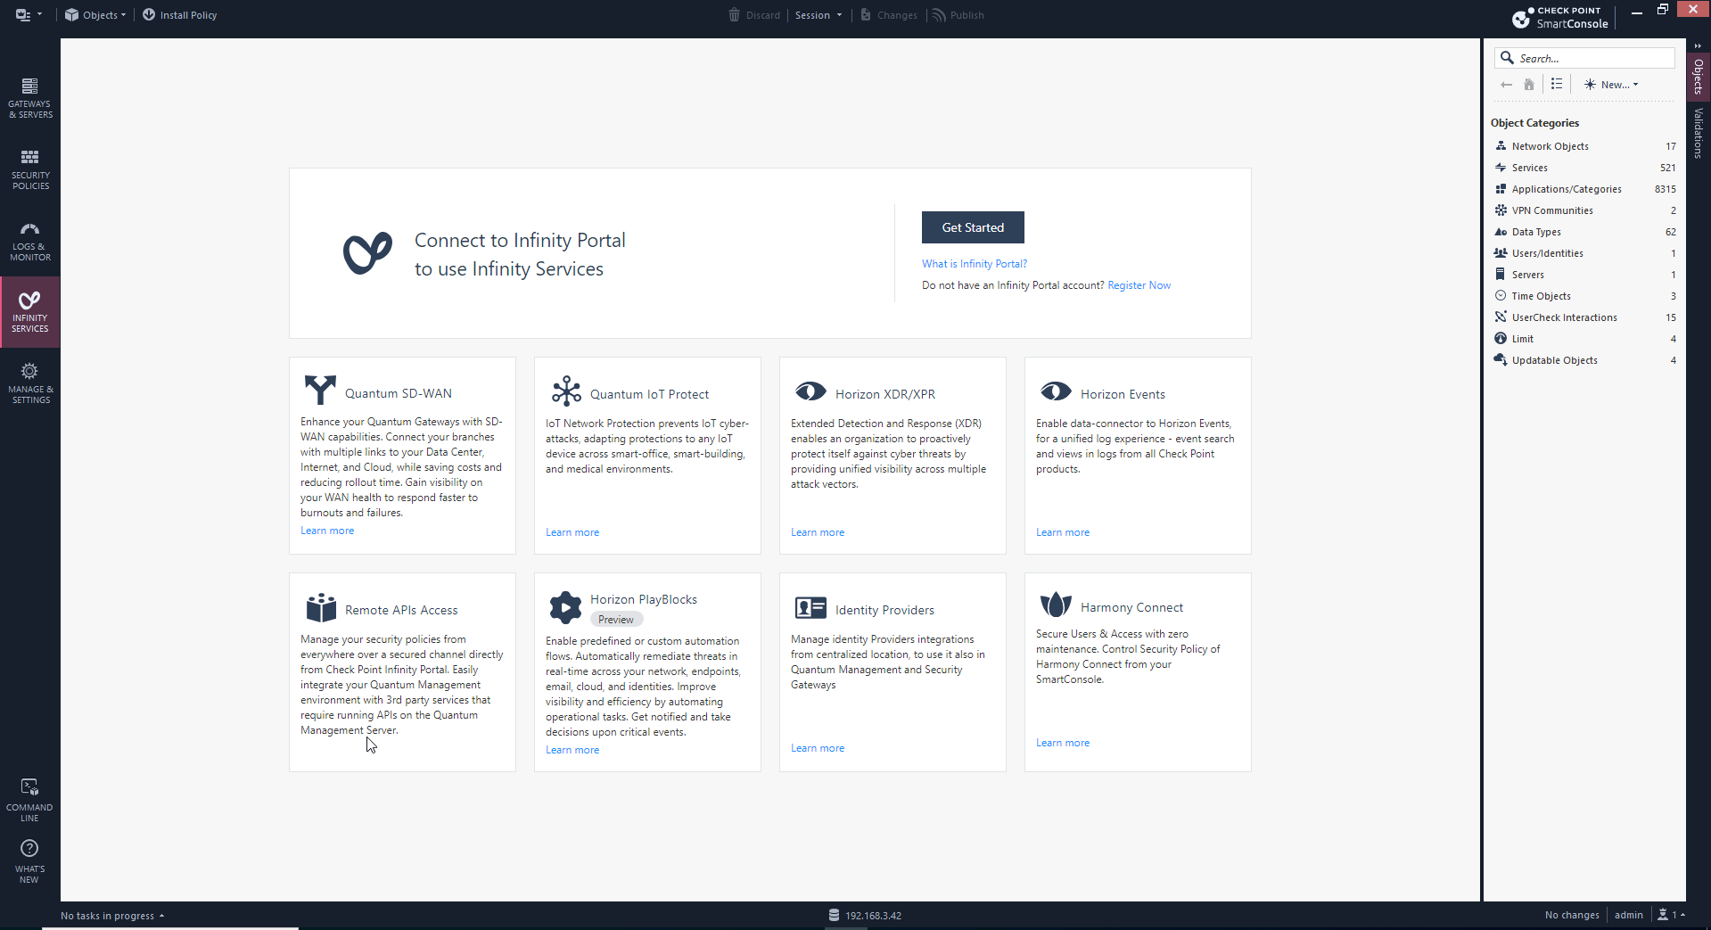1711x930 pixels.
Task: Click the server address 192.168.3.42
Action: [865, 916]
